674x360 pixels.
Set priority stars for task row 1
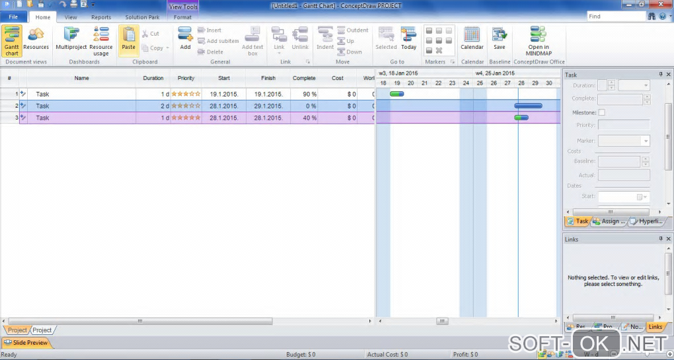tap(186, 94)
